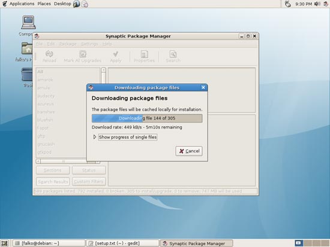Viewport: 330px width, 247px height.
Task: Click the Synaptic tray icon right of volume
Action: [x=326, y=4]
